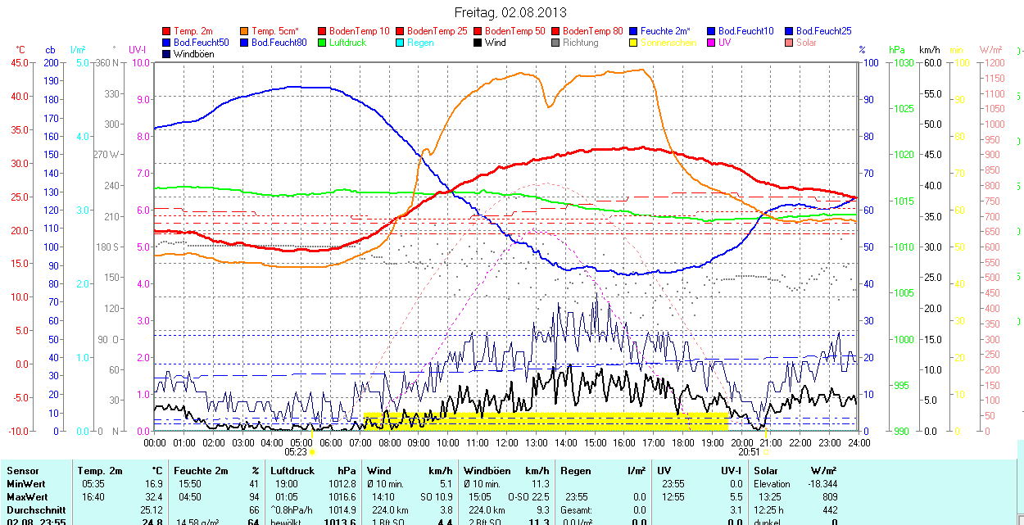The image size is (1024, 525).
Task: Click the orange Temp. 5cm legend square
Action: point(245,31)
